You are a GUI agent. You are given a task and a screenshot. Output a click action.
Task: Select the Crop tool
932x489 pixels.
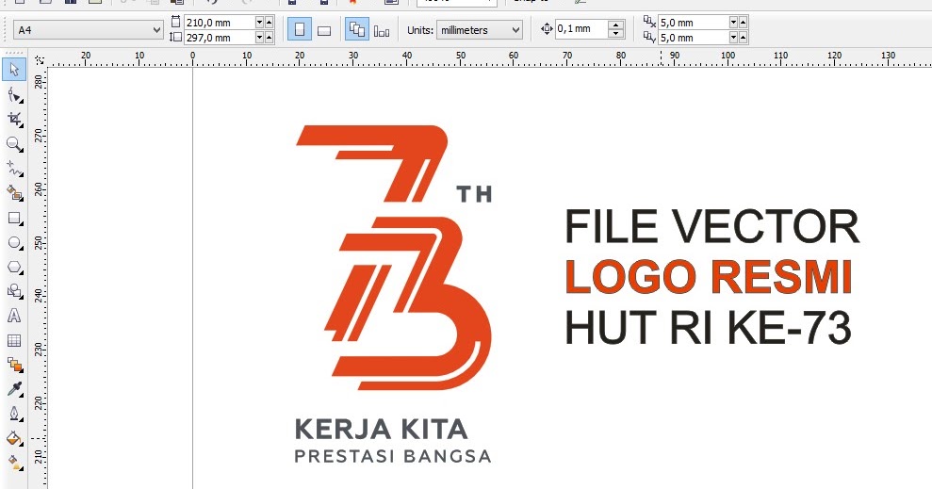coord(14,119)
